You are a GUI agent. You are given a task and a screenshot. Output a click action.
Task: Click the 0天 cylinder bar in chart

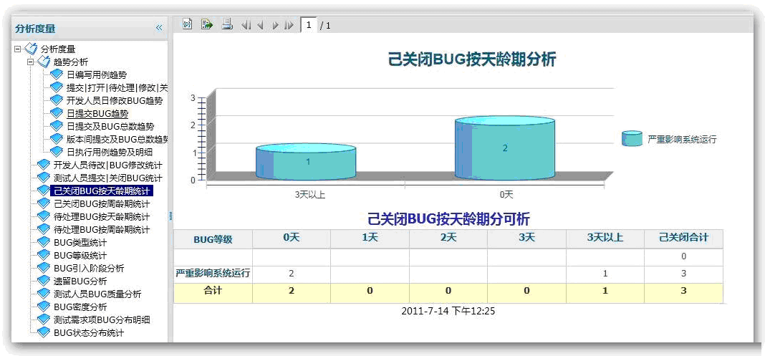505,148
